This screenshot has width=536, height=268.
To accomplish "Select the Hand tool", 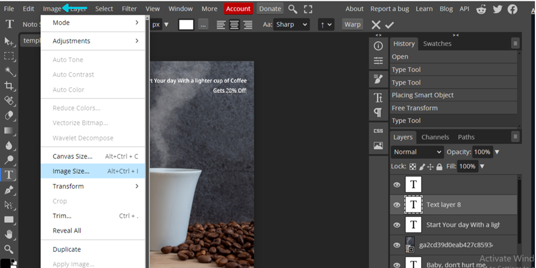I will [9, 235].
